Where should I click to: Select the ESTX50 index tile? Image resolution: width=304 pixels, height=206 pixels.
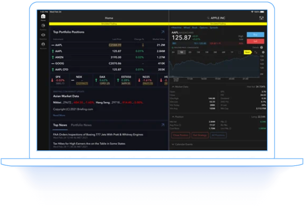coord(126,80)
